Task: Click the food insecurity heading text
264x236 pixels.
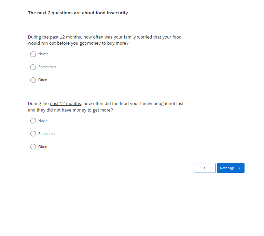Action: pyautogui.click(x=78, y=13)
